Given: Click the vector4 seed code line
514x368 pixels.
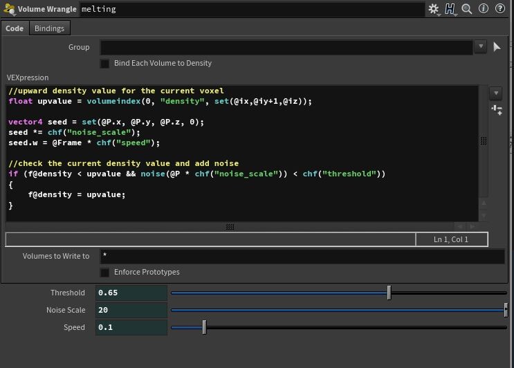Looking at the screenshot, I should (107, 122).
